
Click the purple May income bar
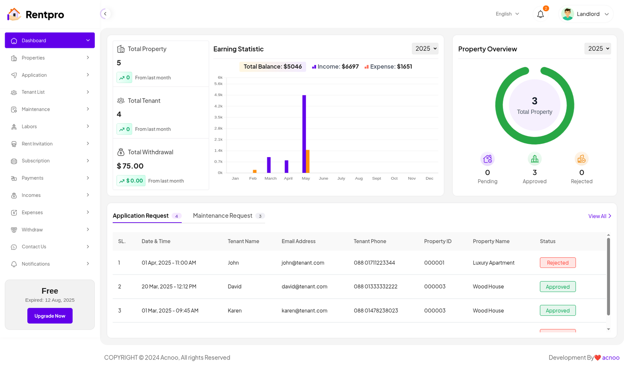click(304, 133)
